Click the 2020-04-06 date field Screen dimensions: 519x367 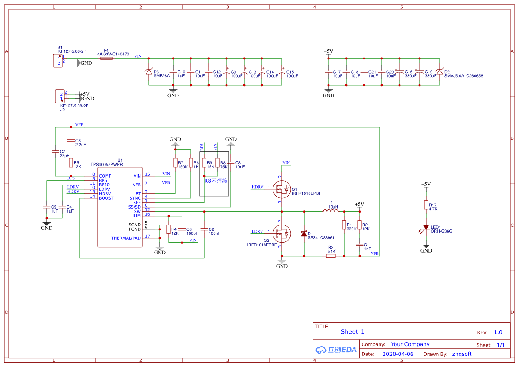point(398,354)
